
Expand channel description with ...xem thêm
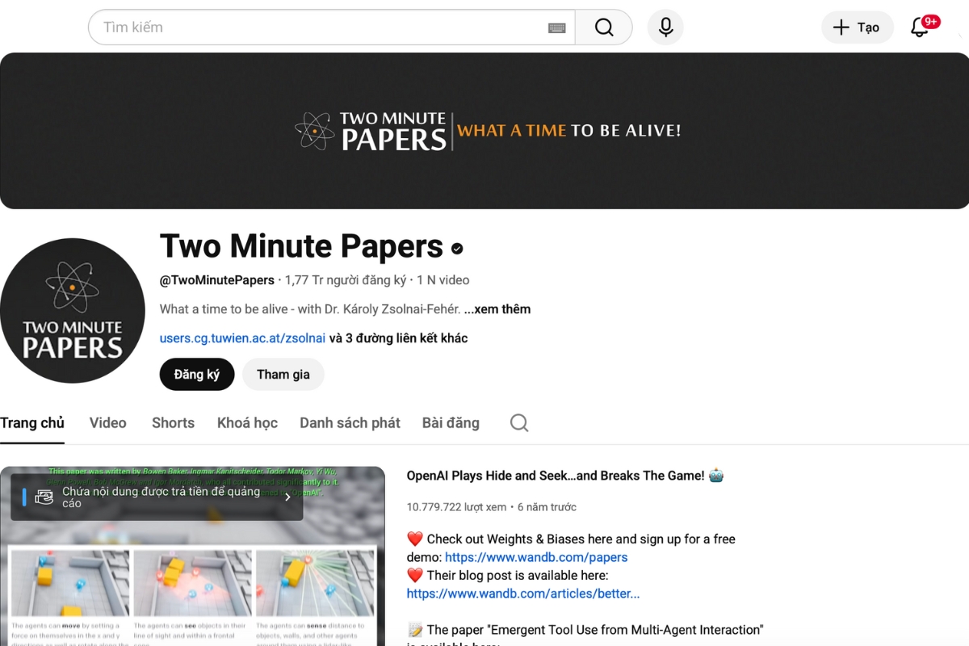[x=497, y=309]
